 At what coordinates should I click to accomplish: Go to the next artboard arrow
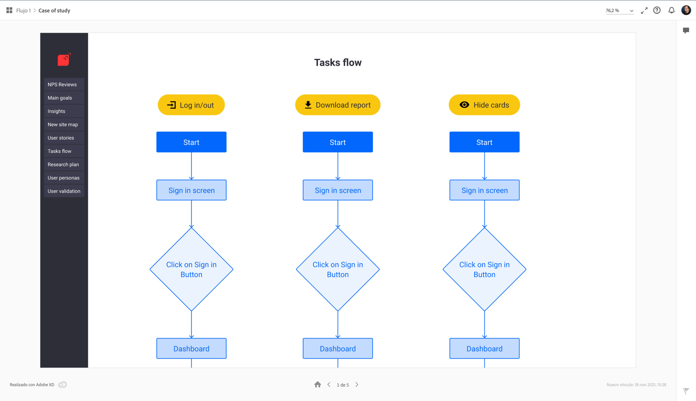pos(357,384)
